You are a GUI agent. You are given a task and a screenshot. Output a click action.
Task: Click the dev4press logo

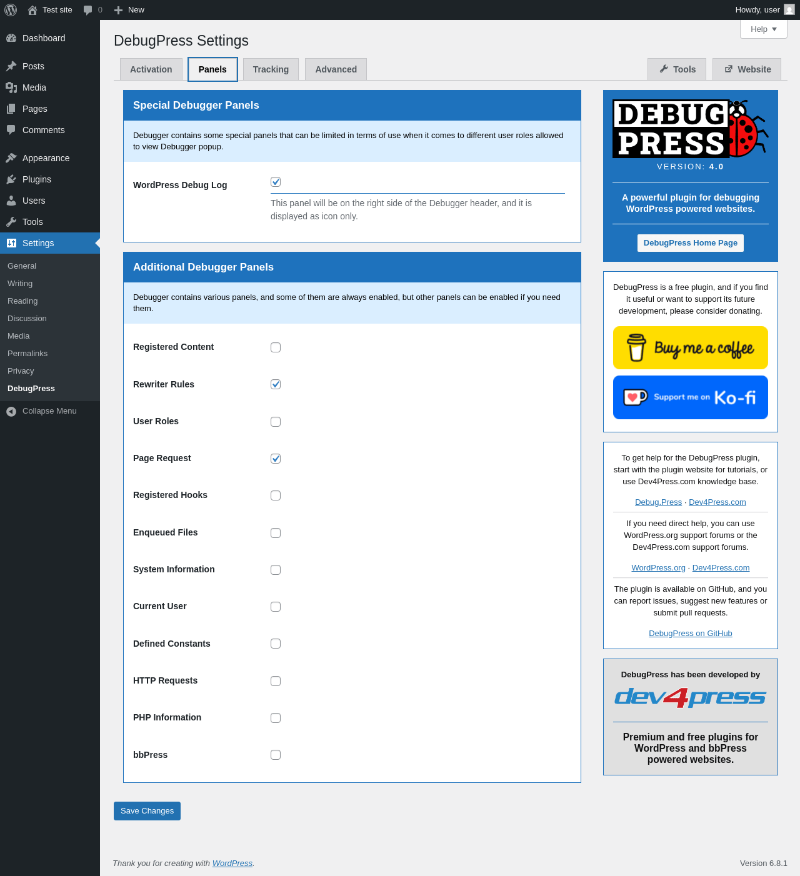click(691, 697)
